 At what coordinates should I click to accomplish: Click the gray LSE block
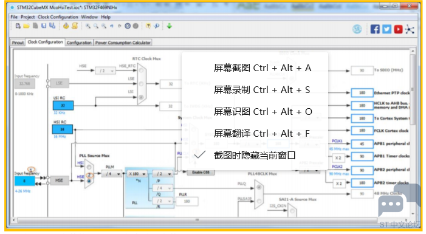coord(59,83)
